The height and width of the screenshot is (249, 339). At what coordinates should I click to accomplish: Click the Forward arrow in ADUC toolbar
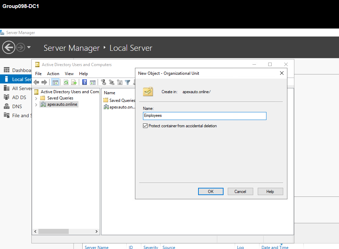click(44, 82)
